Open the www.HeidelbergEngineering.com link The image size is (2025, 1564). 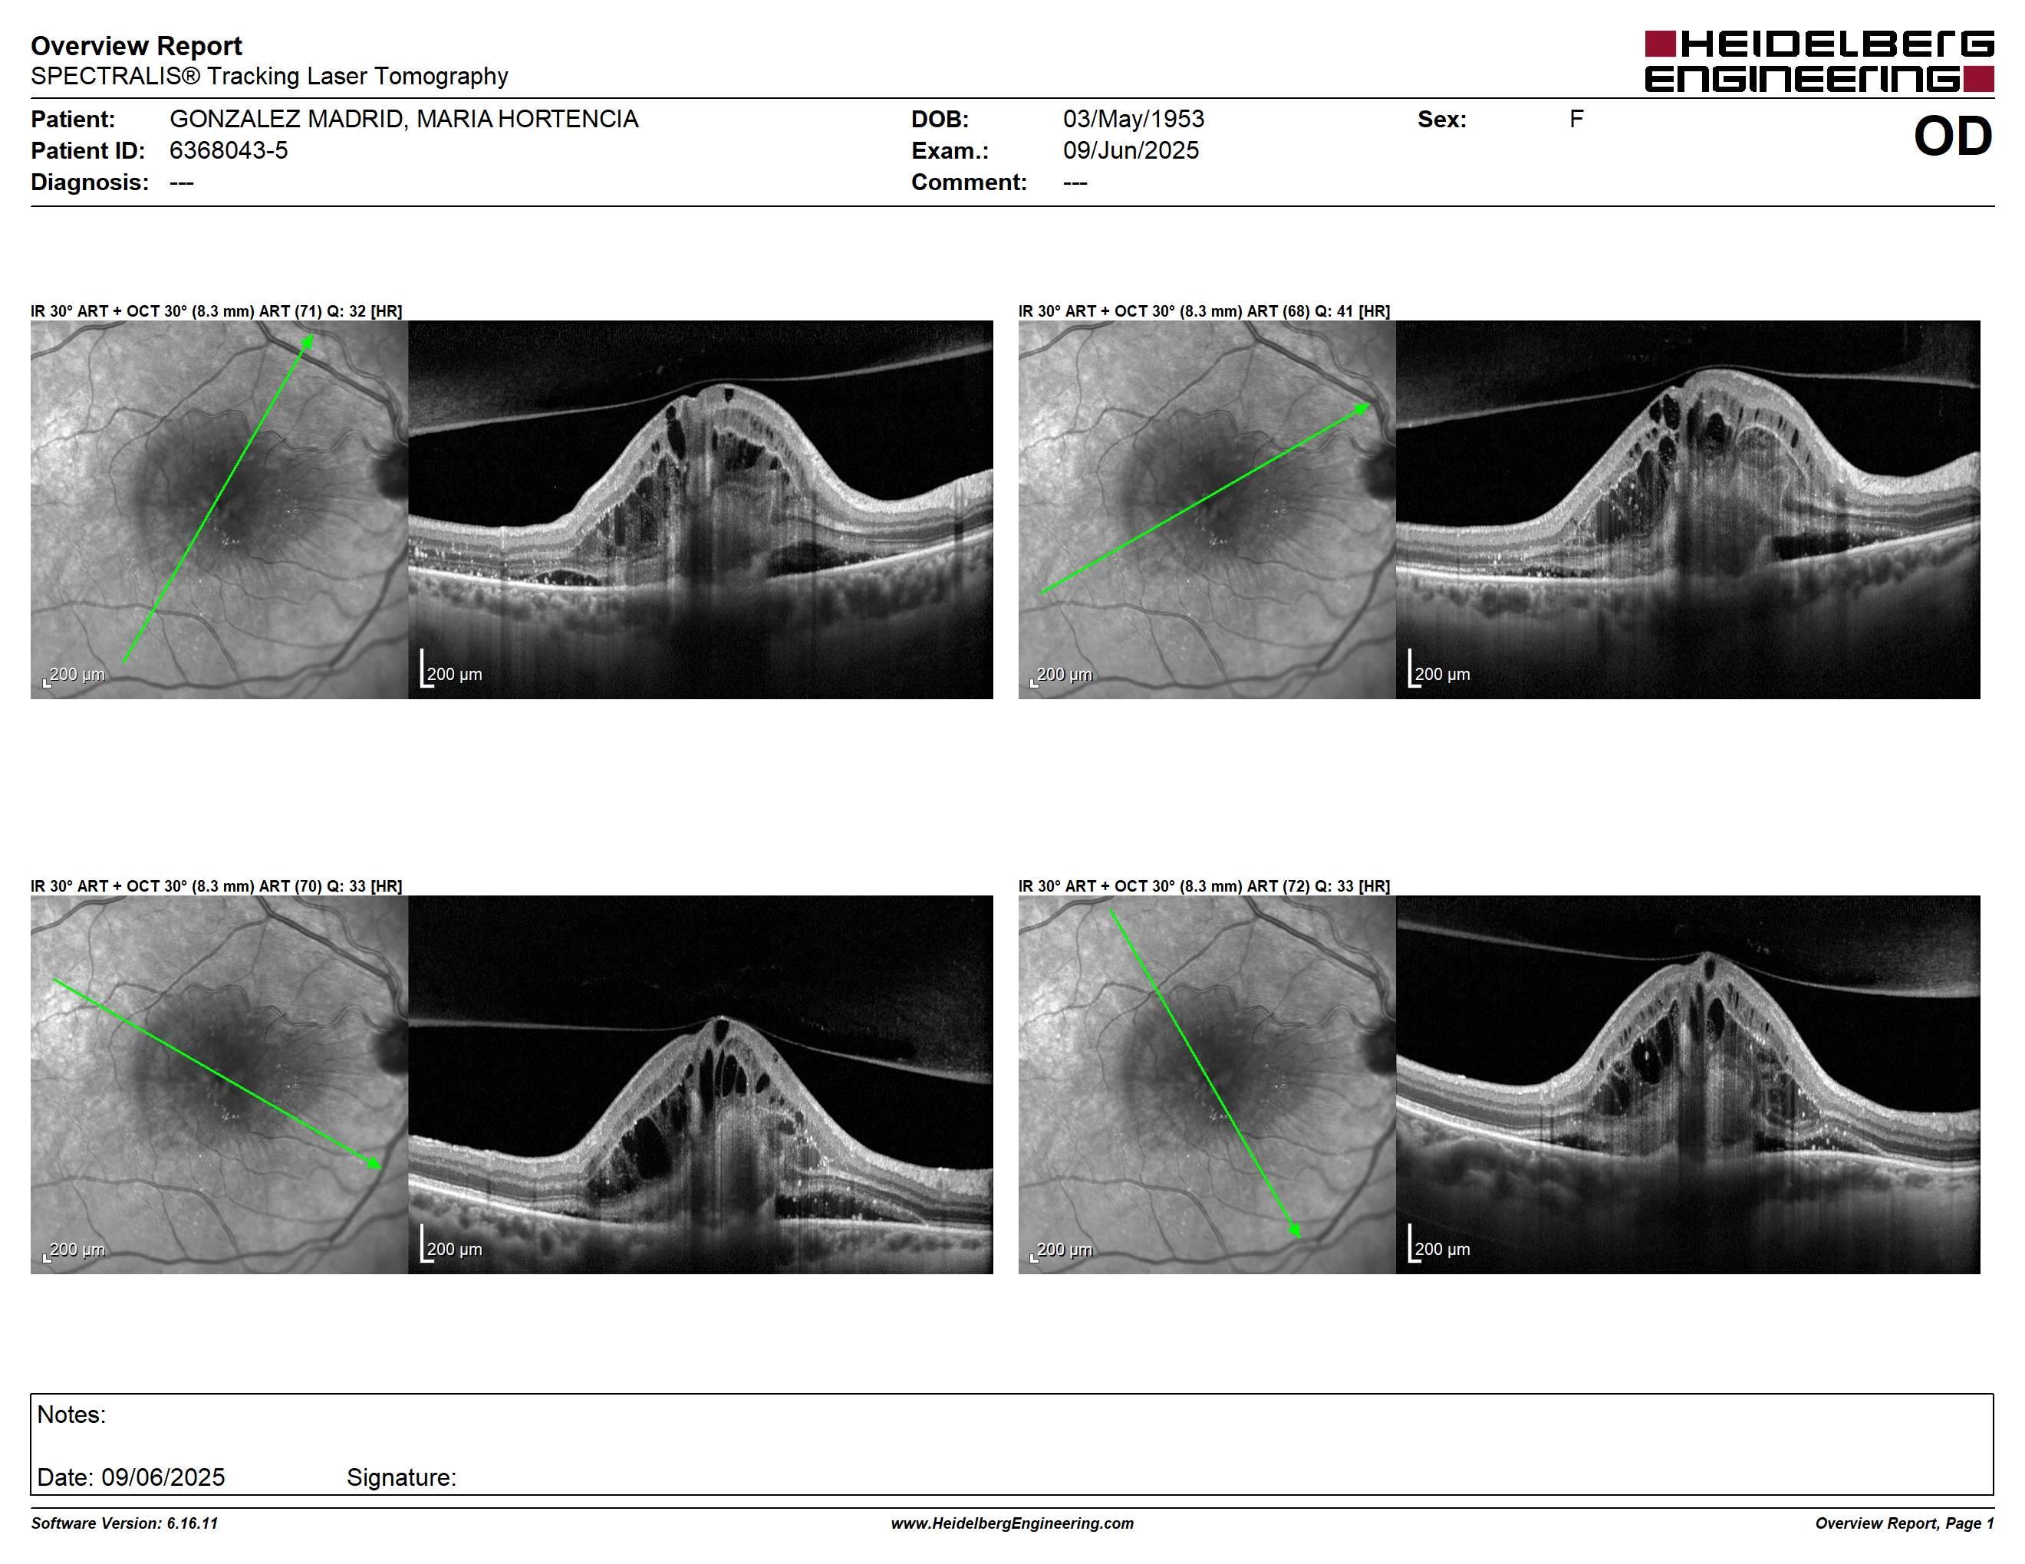1012,1523
